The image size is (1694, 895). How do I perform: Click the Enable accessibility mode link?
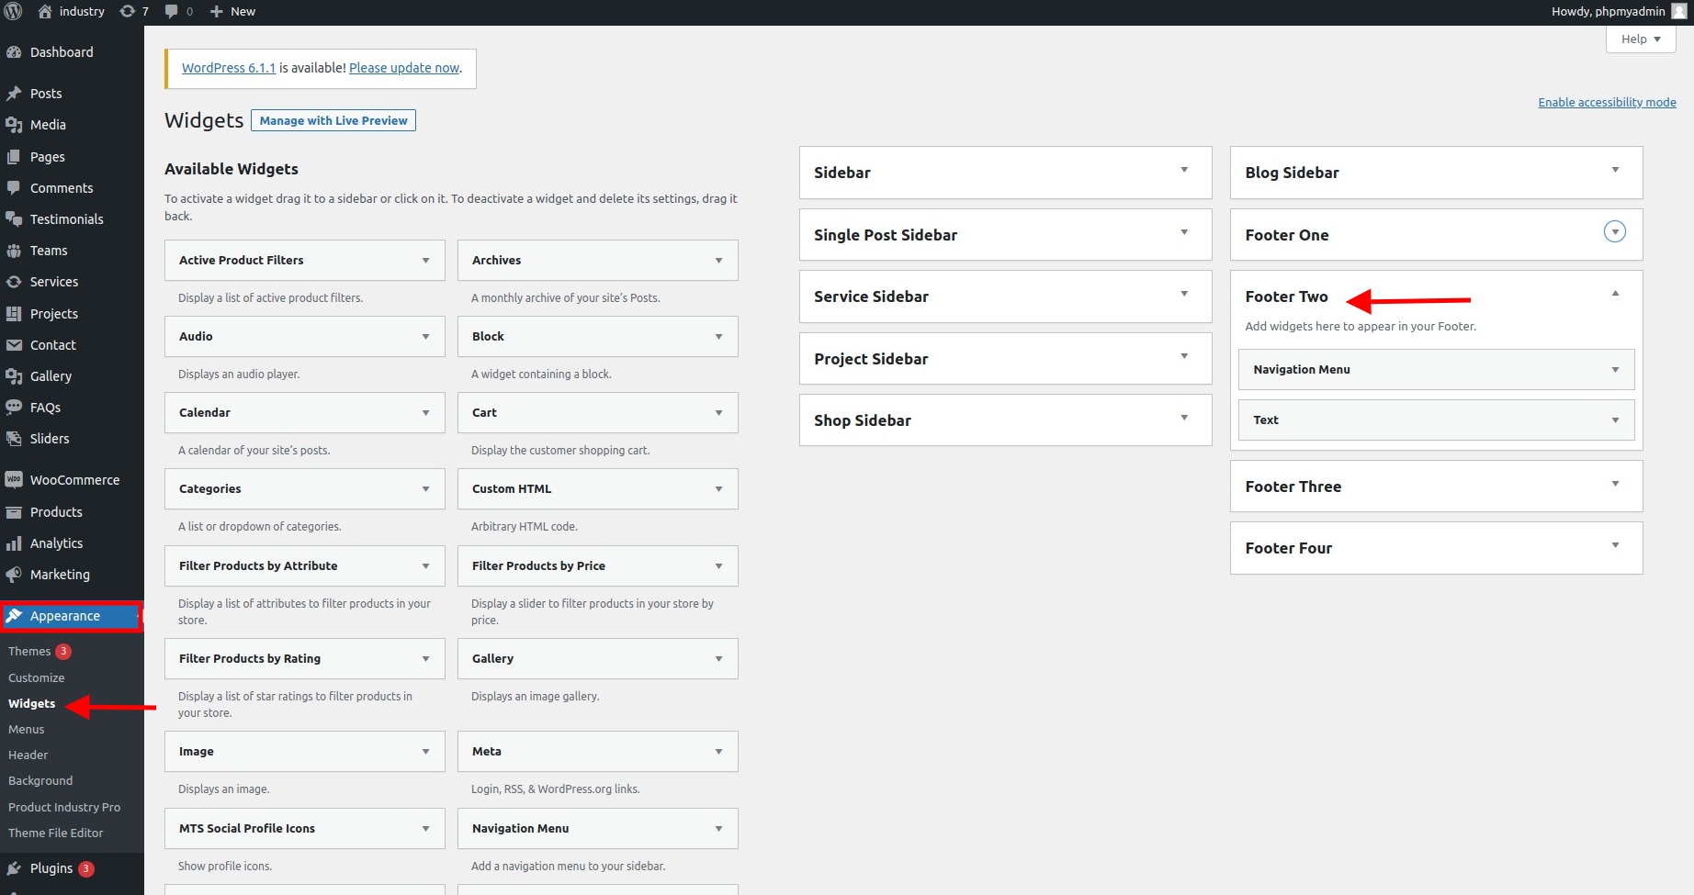[1607, 102]
